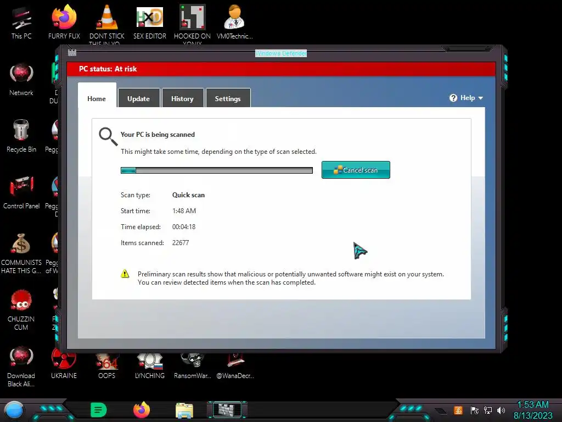Open the Download Black Ali shortcut
The height and width of the screenshot is (422, 562).
[21, 367]
